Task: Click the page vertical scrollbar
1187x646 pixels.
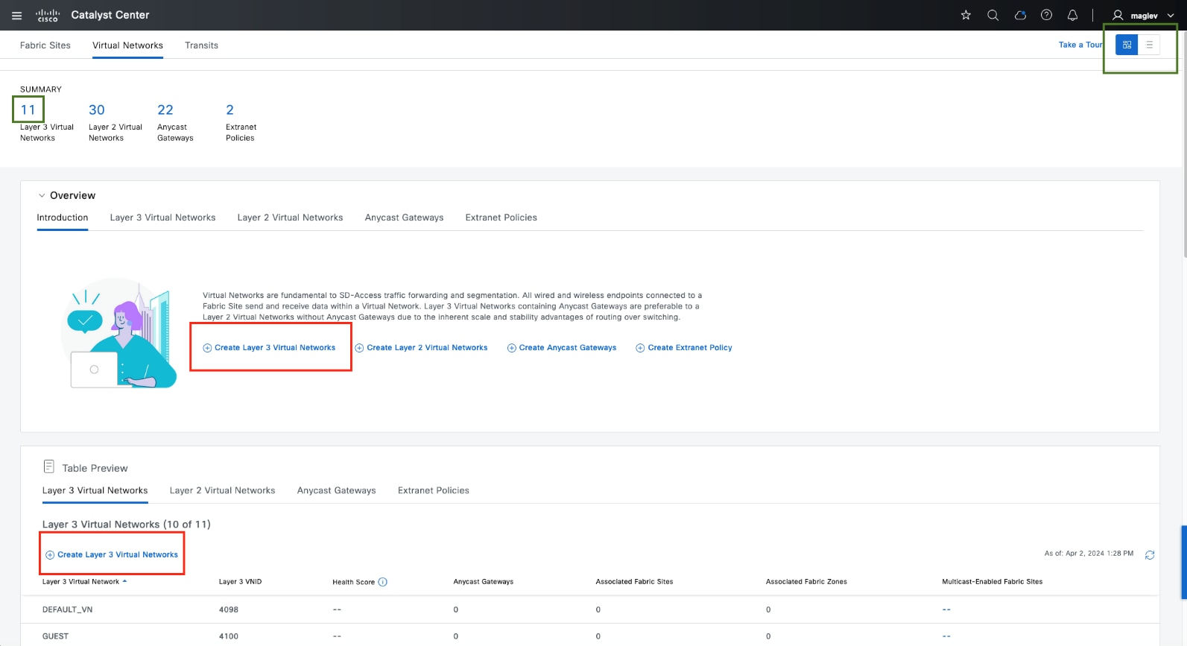Action: (1183, 149)
